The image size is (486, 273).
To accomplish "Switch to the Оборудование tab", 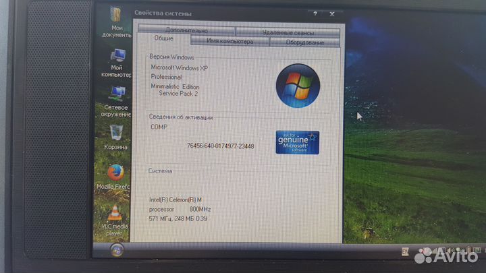I will click(304, 42).
